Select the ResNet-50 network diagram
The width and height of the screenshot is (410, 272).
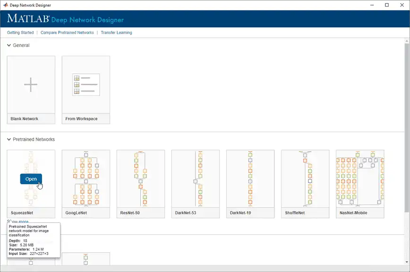(x=141, y=178)
